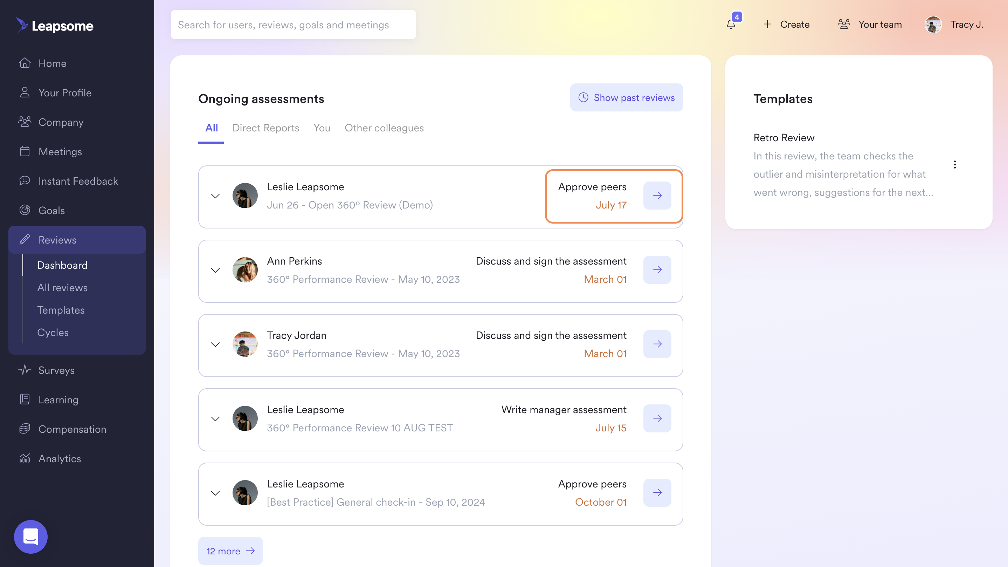The image size is (1008, 567).
Task: Click Your team label
Action: [880, 25]
